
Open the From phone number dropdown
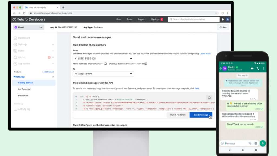[103, 58]
